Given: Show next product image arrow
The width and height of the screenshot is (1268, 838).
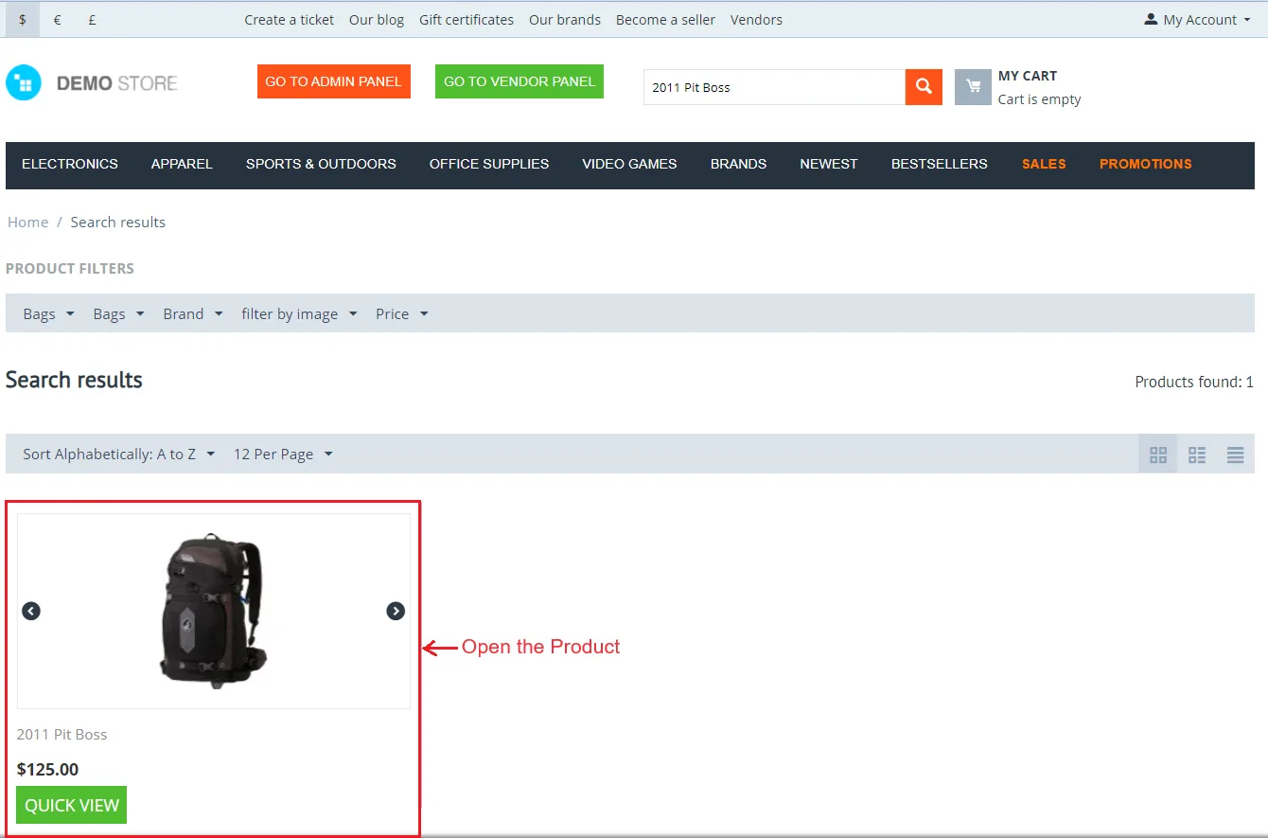Looking at the screenshot, I should 396,611.
